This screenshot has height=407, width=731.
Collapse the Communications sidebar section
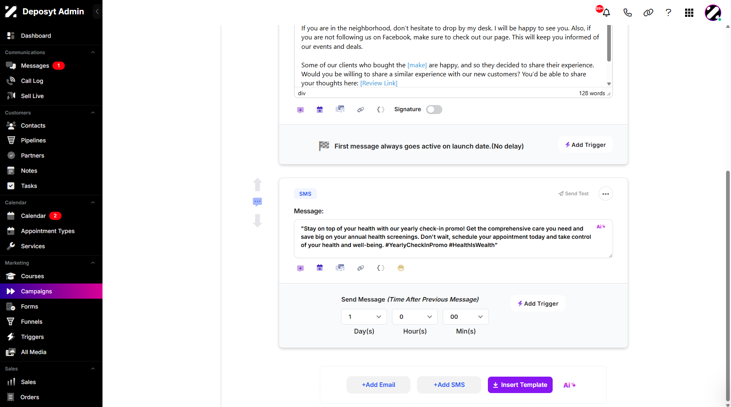point(93,53)
